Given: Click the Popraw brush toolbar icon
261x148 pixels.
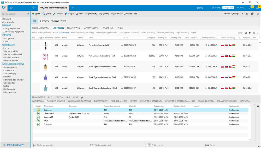Looking at the screenshot, I should click(54, 14).
